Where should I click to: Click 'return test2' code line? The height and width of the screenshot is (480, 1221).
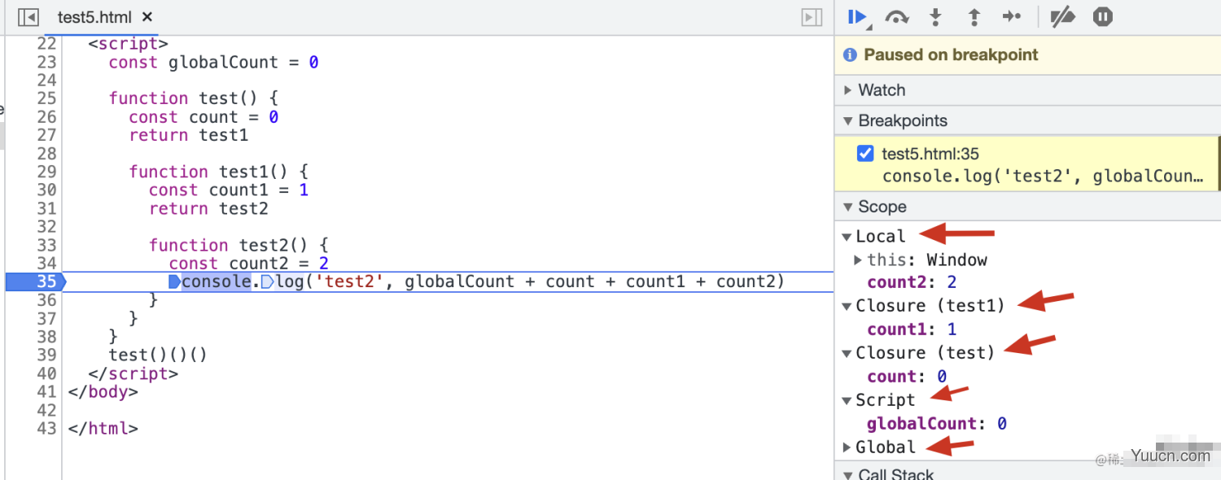click(208, 209)
